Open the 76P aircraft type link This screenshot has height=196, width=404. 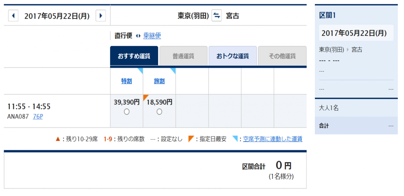click(x=38, y=116)
